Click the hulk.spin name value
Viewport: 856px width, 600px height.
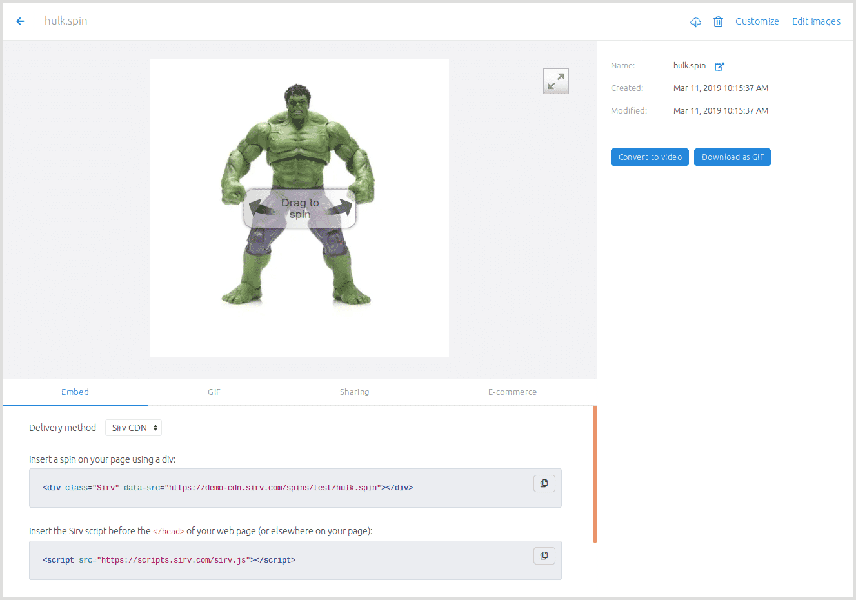tap(690, 66)
